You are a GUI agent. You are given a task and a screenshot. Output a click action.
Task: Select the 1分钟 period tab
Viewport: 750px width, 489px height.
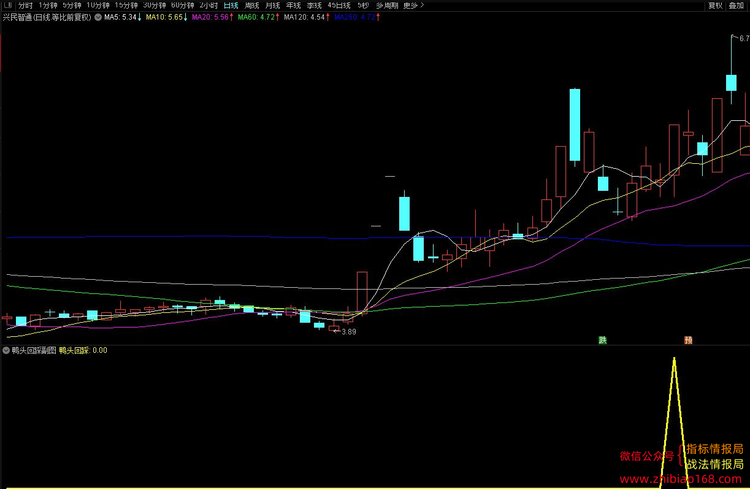click(x=47, y=6)
